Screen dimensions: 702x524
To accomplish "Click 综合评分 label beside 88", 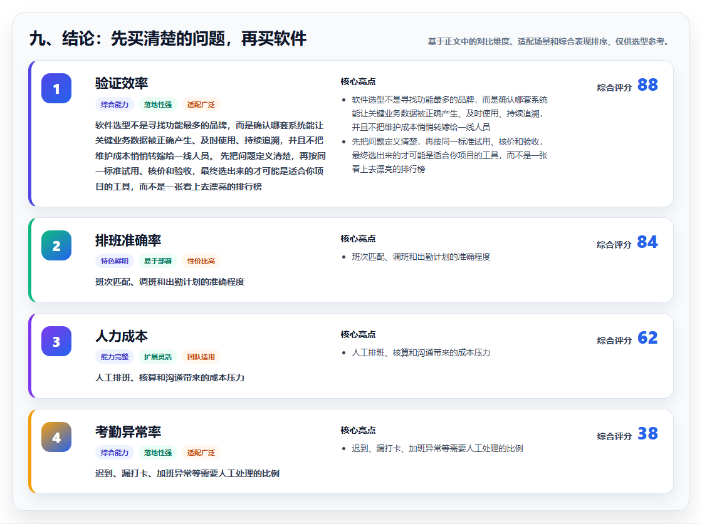I will 614,88.
